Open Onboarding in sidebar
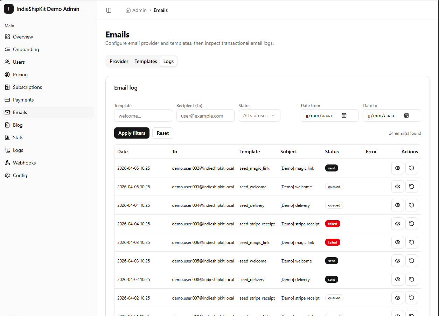Screen dimensions: 439x316 pos(47,49)
